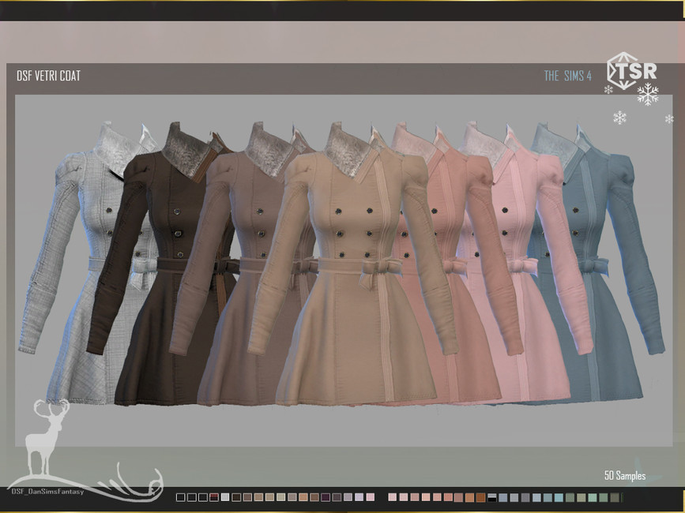
Task: Click the snowflake at the far right edge
Action: point(669,118)
